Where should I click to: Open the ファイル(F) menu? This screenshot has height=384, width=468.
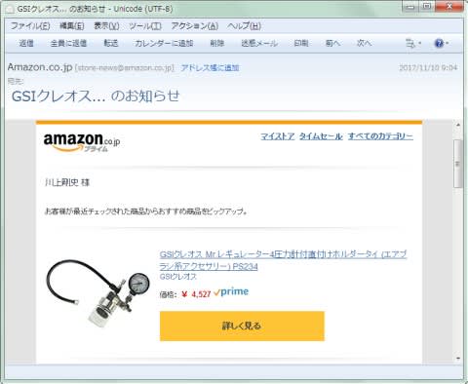click(30, 25)
